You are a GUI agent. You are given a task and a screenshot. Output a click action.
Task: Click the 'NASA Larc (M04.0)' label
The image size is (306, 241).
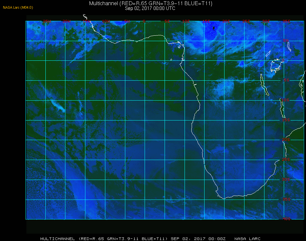[x=18, y=7]
